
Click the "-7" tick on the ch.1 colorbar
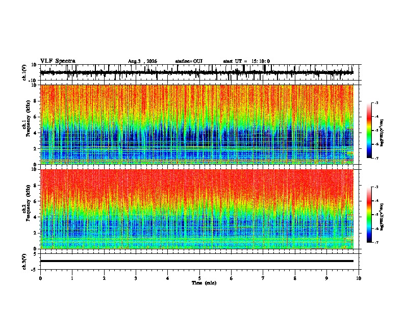[x=376, y=158]
